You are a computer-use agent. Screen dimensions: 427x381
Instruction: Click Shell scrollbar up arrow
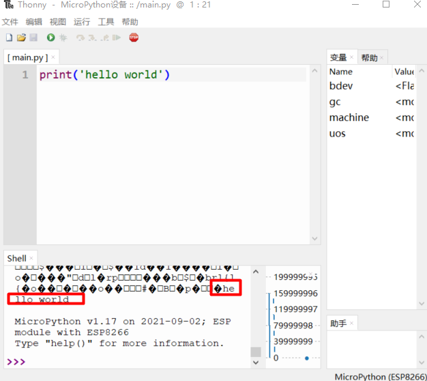pos(256,272)
